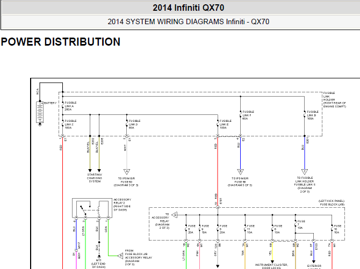Click the 'BATTERY' label
Viewport: 360px width, 269px height.
[x=51, y=103]
